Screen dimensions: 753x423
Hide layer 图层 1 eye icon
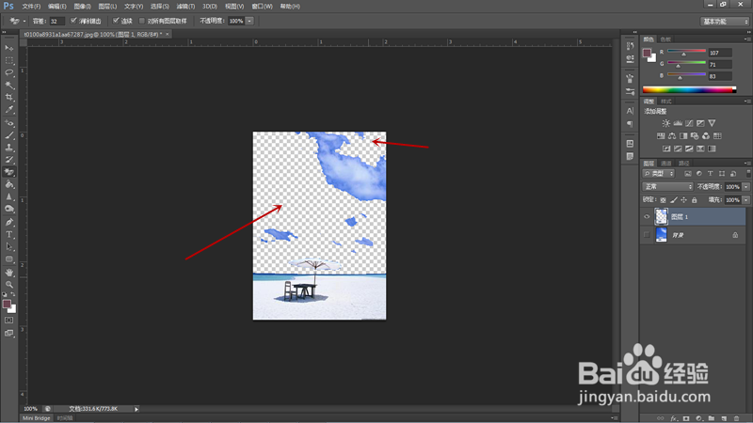coord(647,217)
